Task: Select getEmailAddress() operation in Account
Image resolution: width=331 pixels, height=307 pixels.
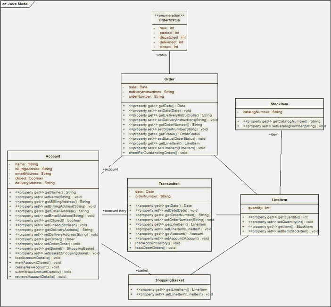Action: click(x=52, y=211)
